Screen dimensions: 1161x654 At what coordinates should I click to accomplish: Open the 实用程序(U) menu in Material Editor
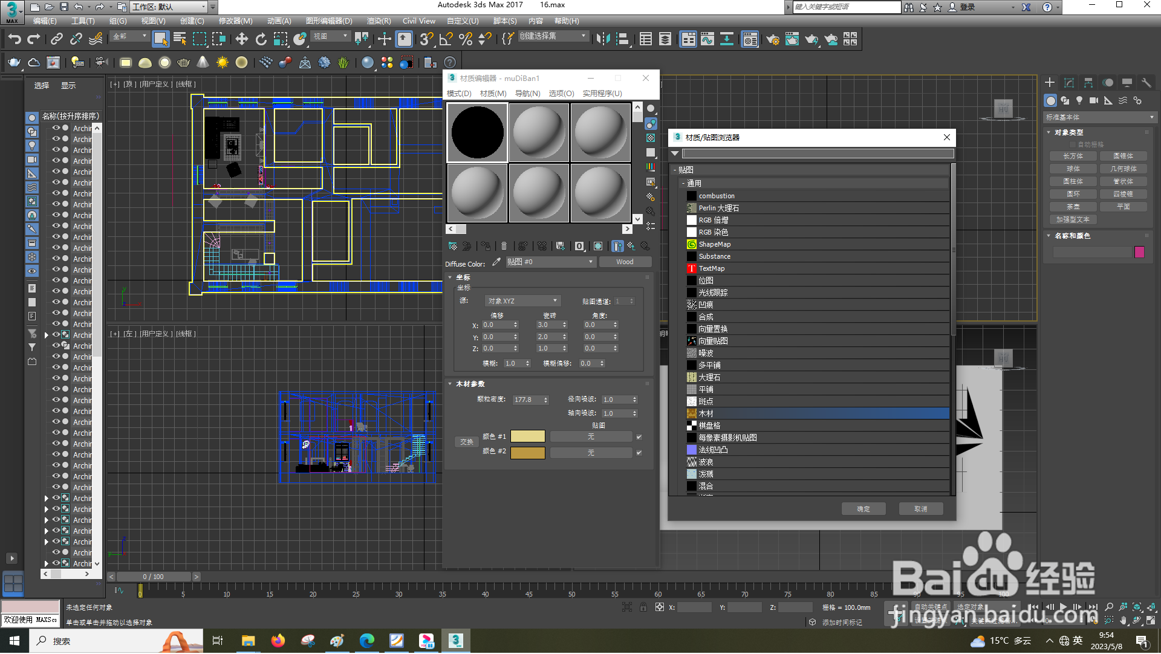tap(602, 93)
